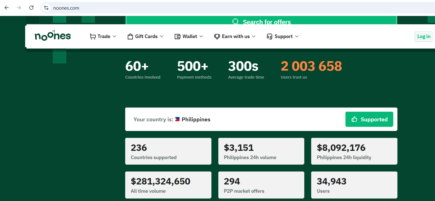Viewport: 435px width, 201px height.
Task: Click the $8,092,176 Philippines 24h liquidity card
Action: [x=354, y=151]
